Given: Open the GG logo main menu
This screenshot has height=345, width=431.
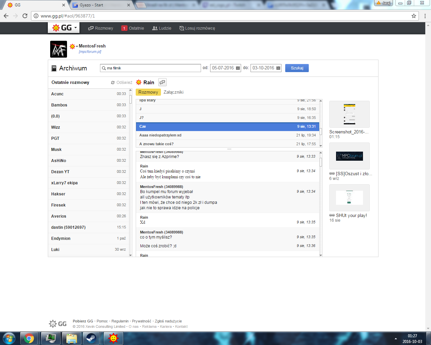Looking at the screenshot, I should tap(64, 28).
